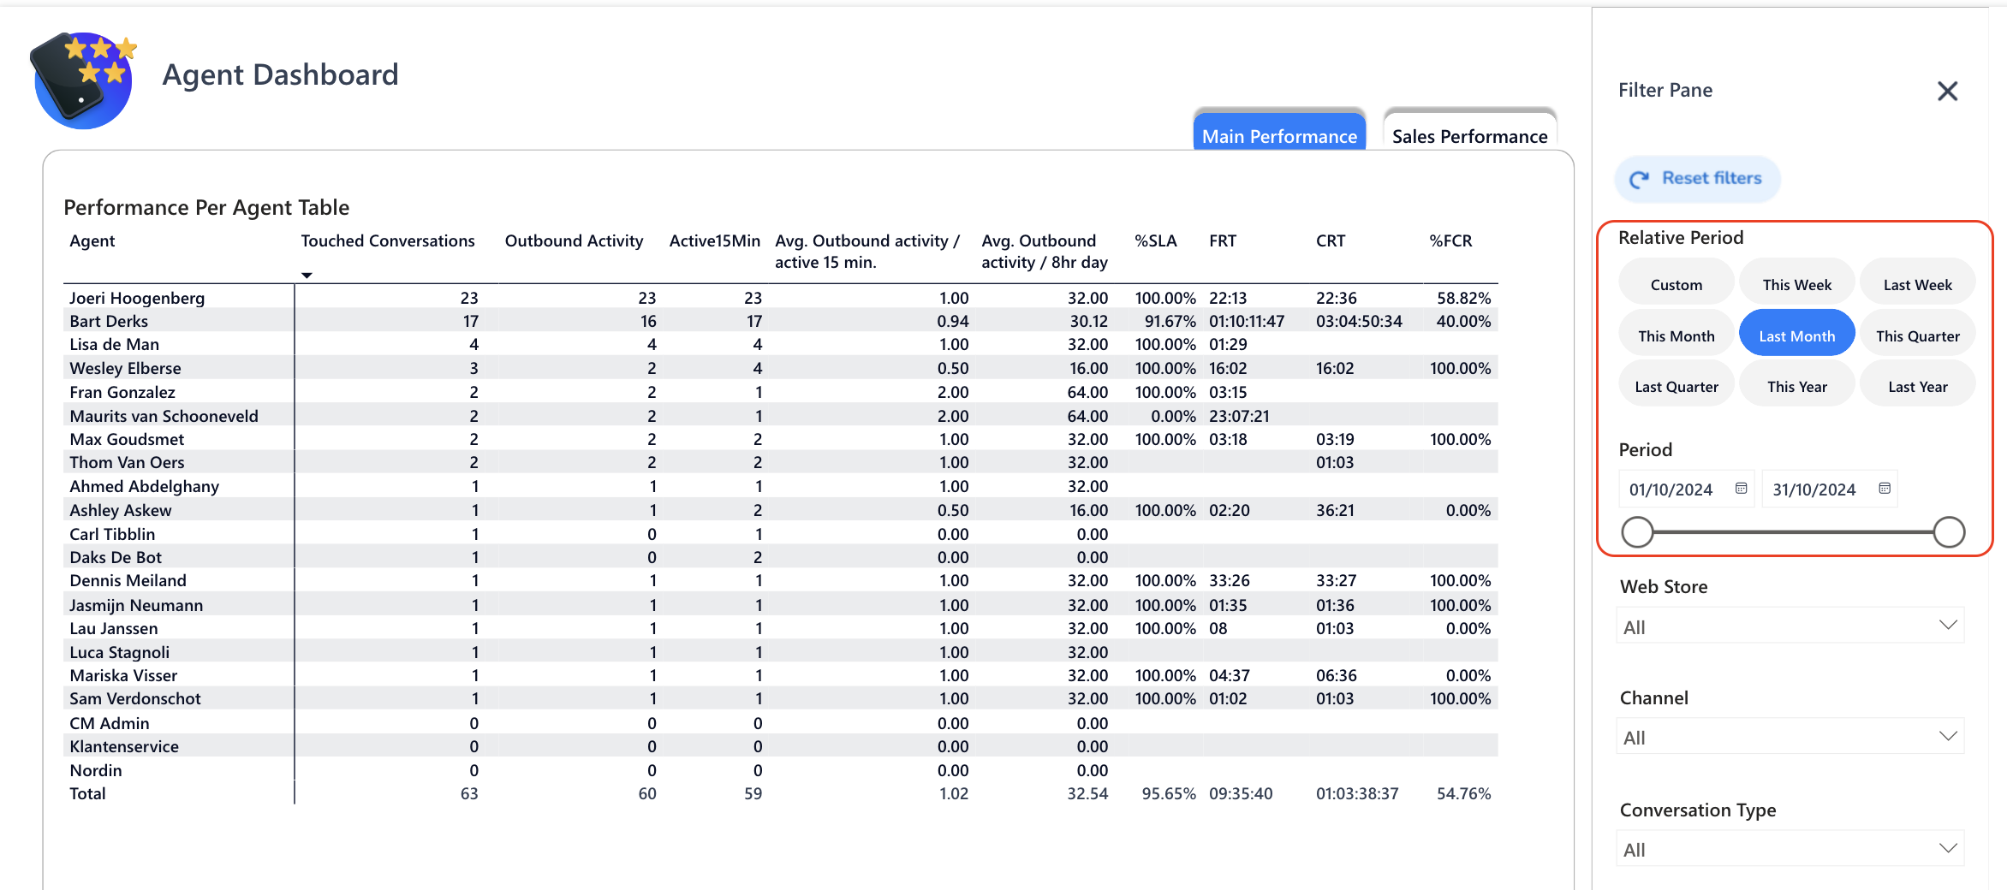Click the Touched Conversations sort arrow
The height and width of the screenshot is (890, 2007).
307,276
